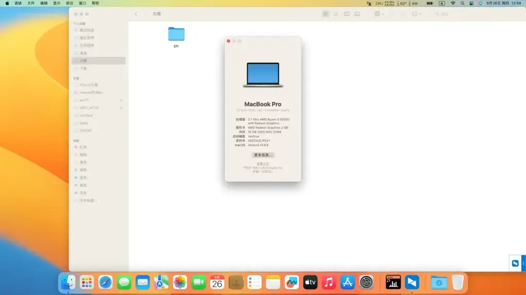Viewport: 526px width, 295px height.
Task: Open the 编辑 menu
Action: (x=44, y=4)
